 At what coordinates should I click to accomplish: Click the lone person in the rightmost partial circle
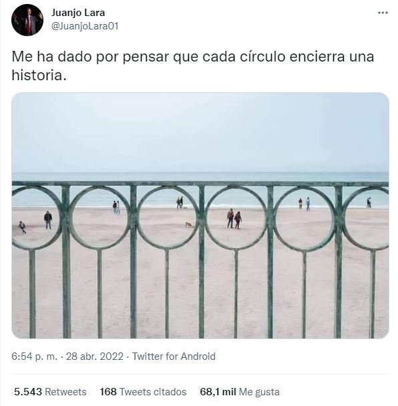coord(369,203)
